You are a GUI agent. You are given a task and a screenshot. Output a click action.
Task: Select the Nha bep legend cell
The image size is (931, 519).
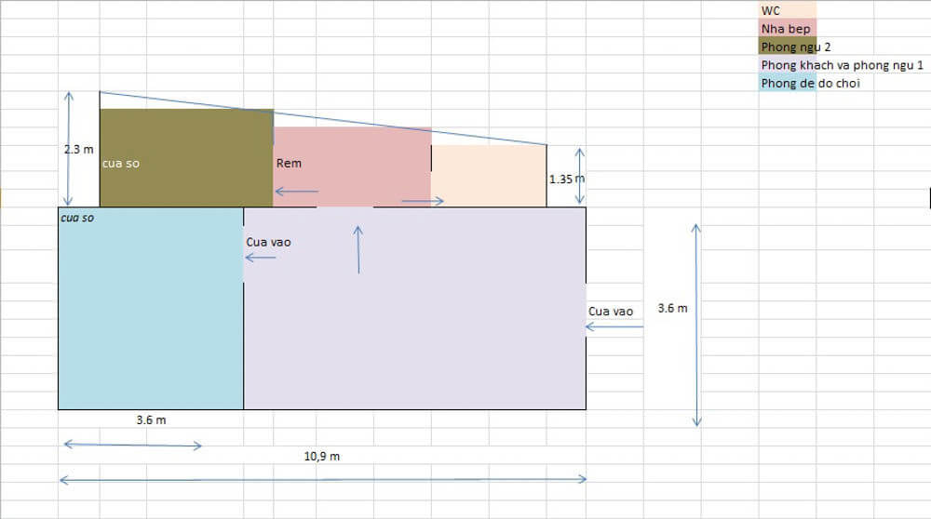pyautogui.click(x=788, y=28)
